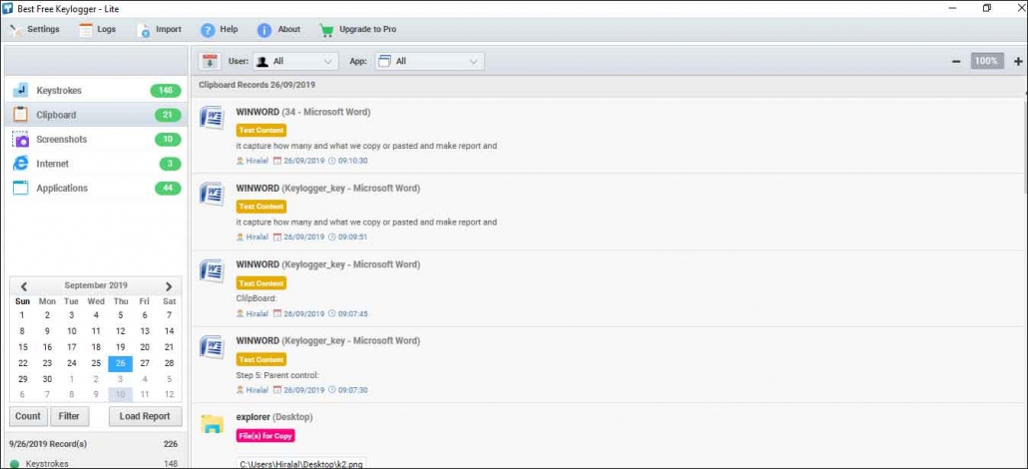Click the calendar download icon beside User

210,61
